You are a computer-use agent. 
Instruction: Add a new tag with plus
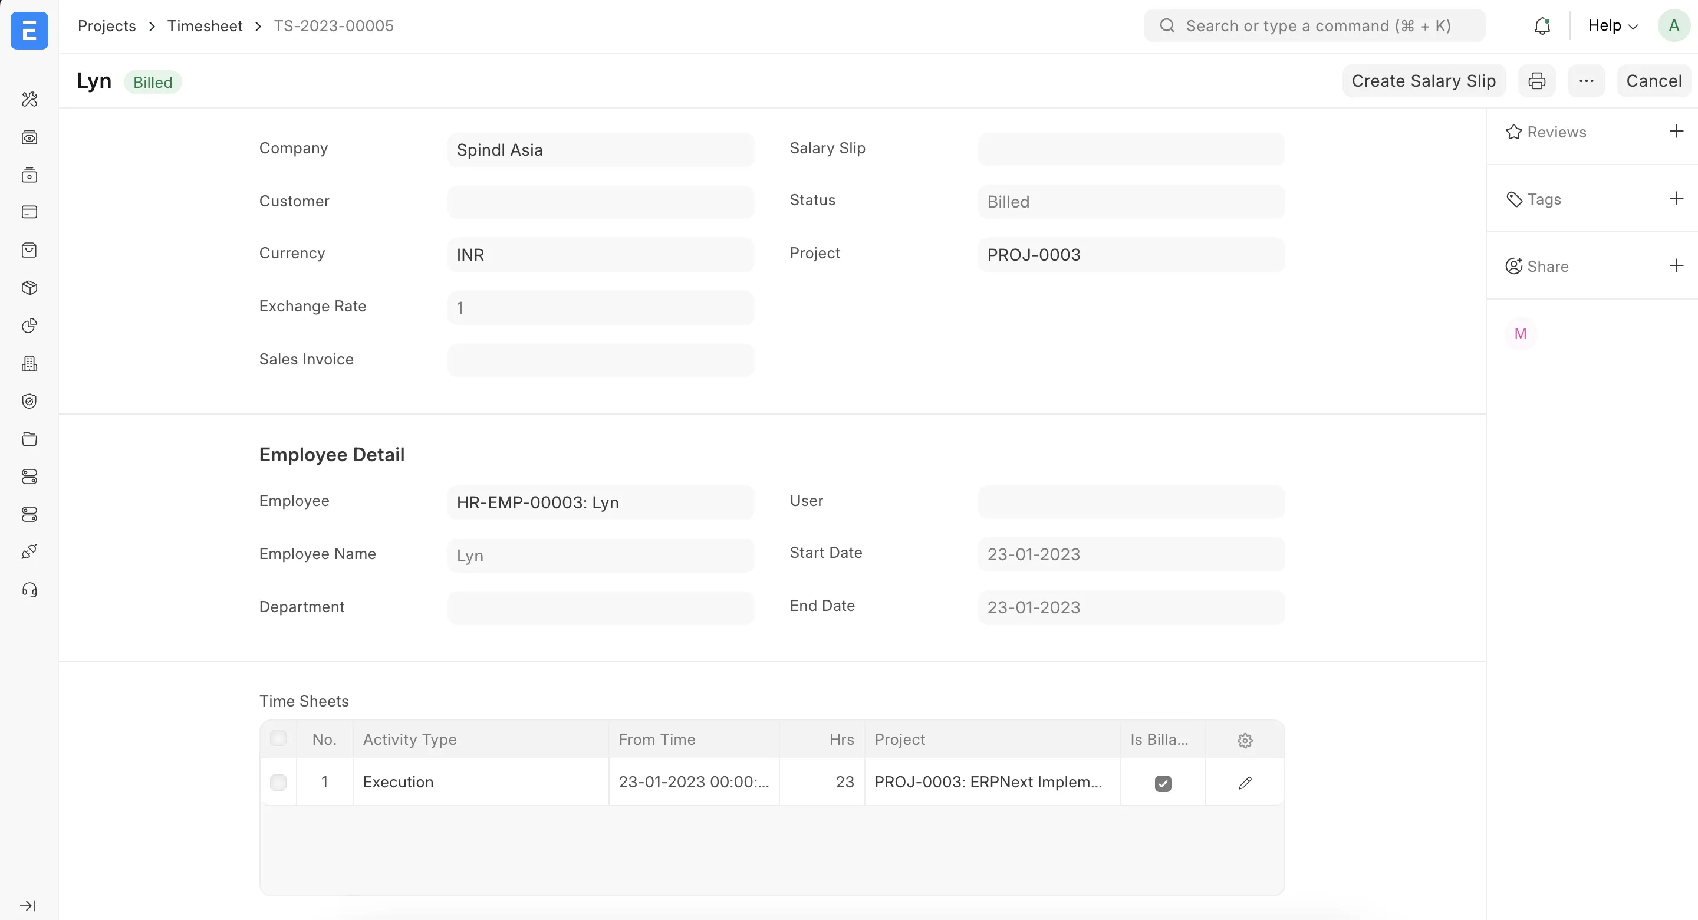[1676, 199]
